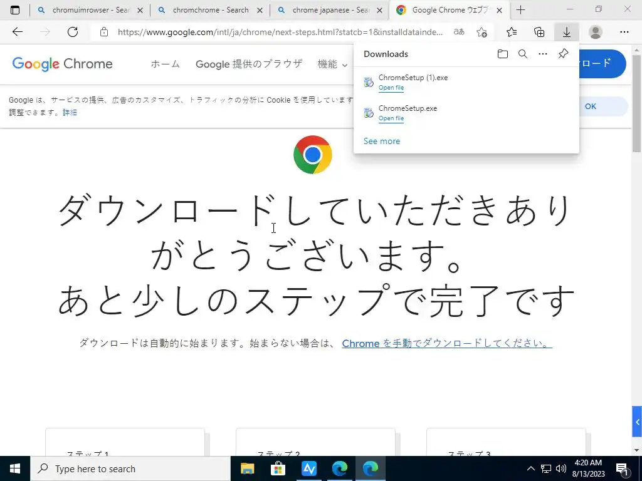Open the first Edge taskbar icon
Image resolution: width=642 pixels, height=481 pixels.
[x=339, y=468]
